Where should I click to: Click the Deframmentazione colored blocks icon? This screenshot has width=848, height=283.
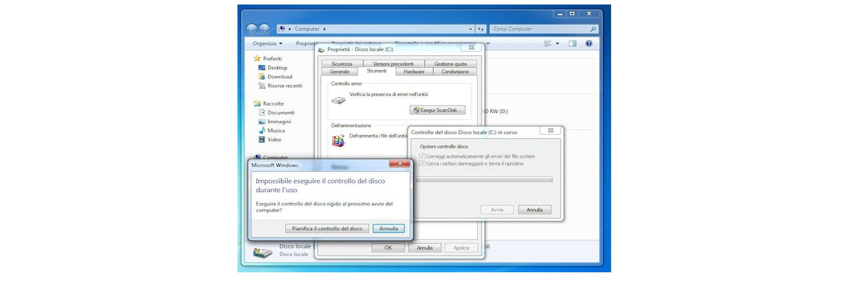(x=338, y=141)
